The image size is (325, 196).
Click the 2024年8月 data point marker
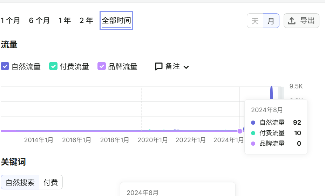click(240, 131)
